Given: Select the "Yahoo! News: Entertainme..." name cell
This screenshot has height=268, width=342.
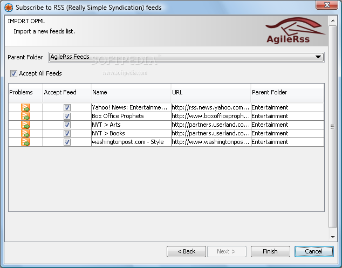Looking at the screenshot, I should tap(131, 107).
